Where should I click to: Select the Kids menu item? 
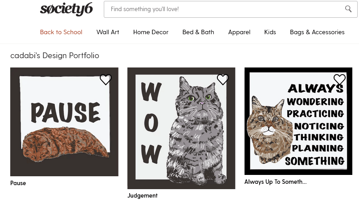point(270,32)
